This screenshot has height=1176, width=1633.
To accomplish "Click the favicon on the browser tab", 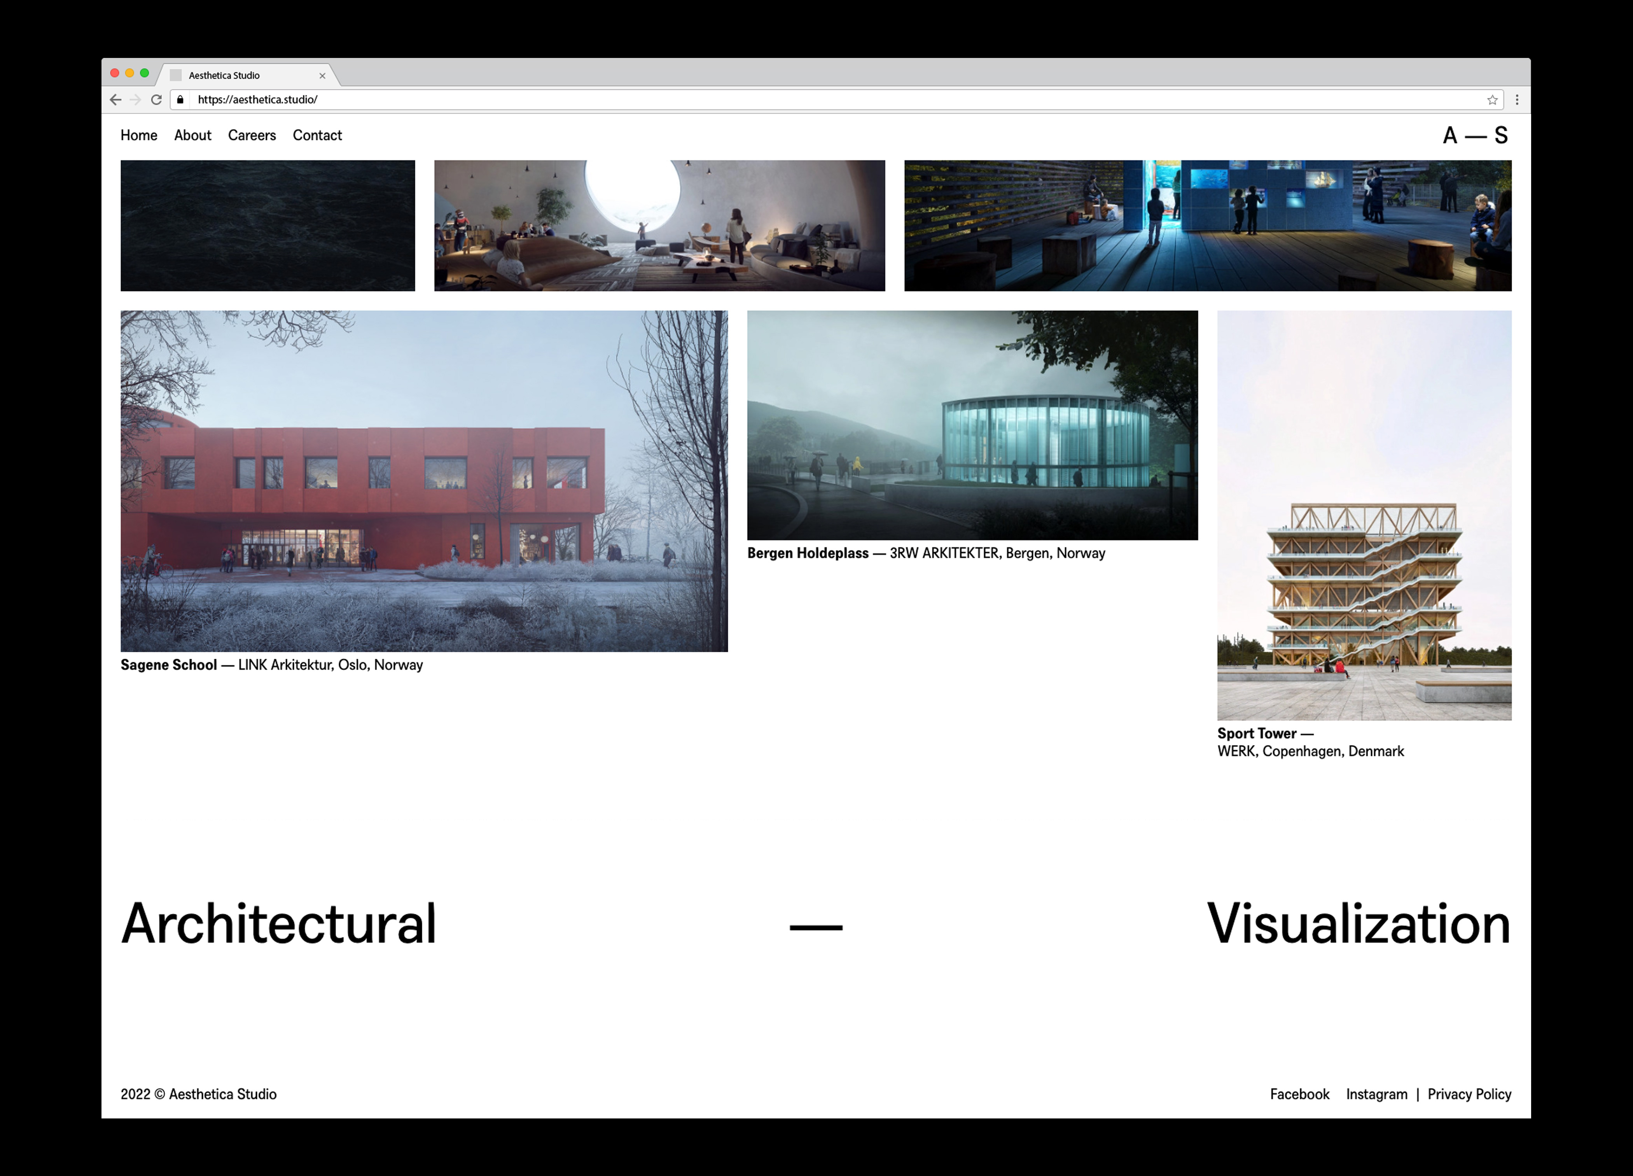I will pyautogui.click(x=175, y=75).
